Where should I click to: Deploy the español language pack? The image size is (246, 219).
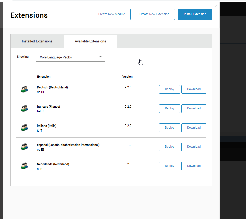169,147
